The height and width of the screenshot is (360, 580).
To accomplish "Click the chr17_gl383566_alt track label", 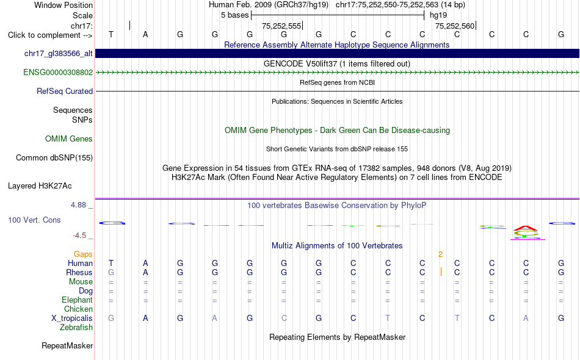I will [x=59, y=54].
